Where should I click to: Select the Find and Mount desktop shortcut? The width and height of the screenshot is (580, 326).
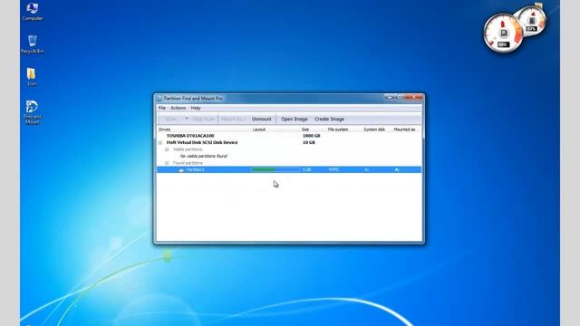tap(33, 112)
